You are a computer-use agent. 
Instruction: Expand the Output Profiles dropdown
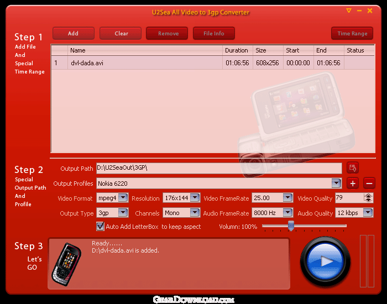[x=336, y=183]
